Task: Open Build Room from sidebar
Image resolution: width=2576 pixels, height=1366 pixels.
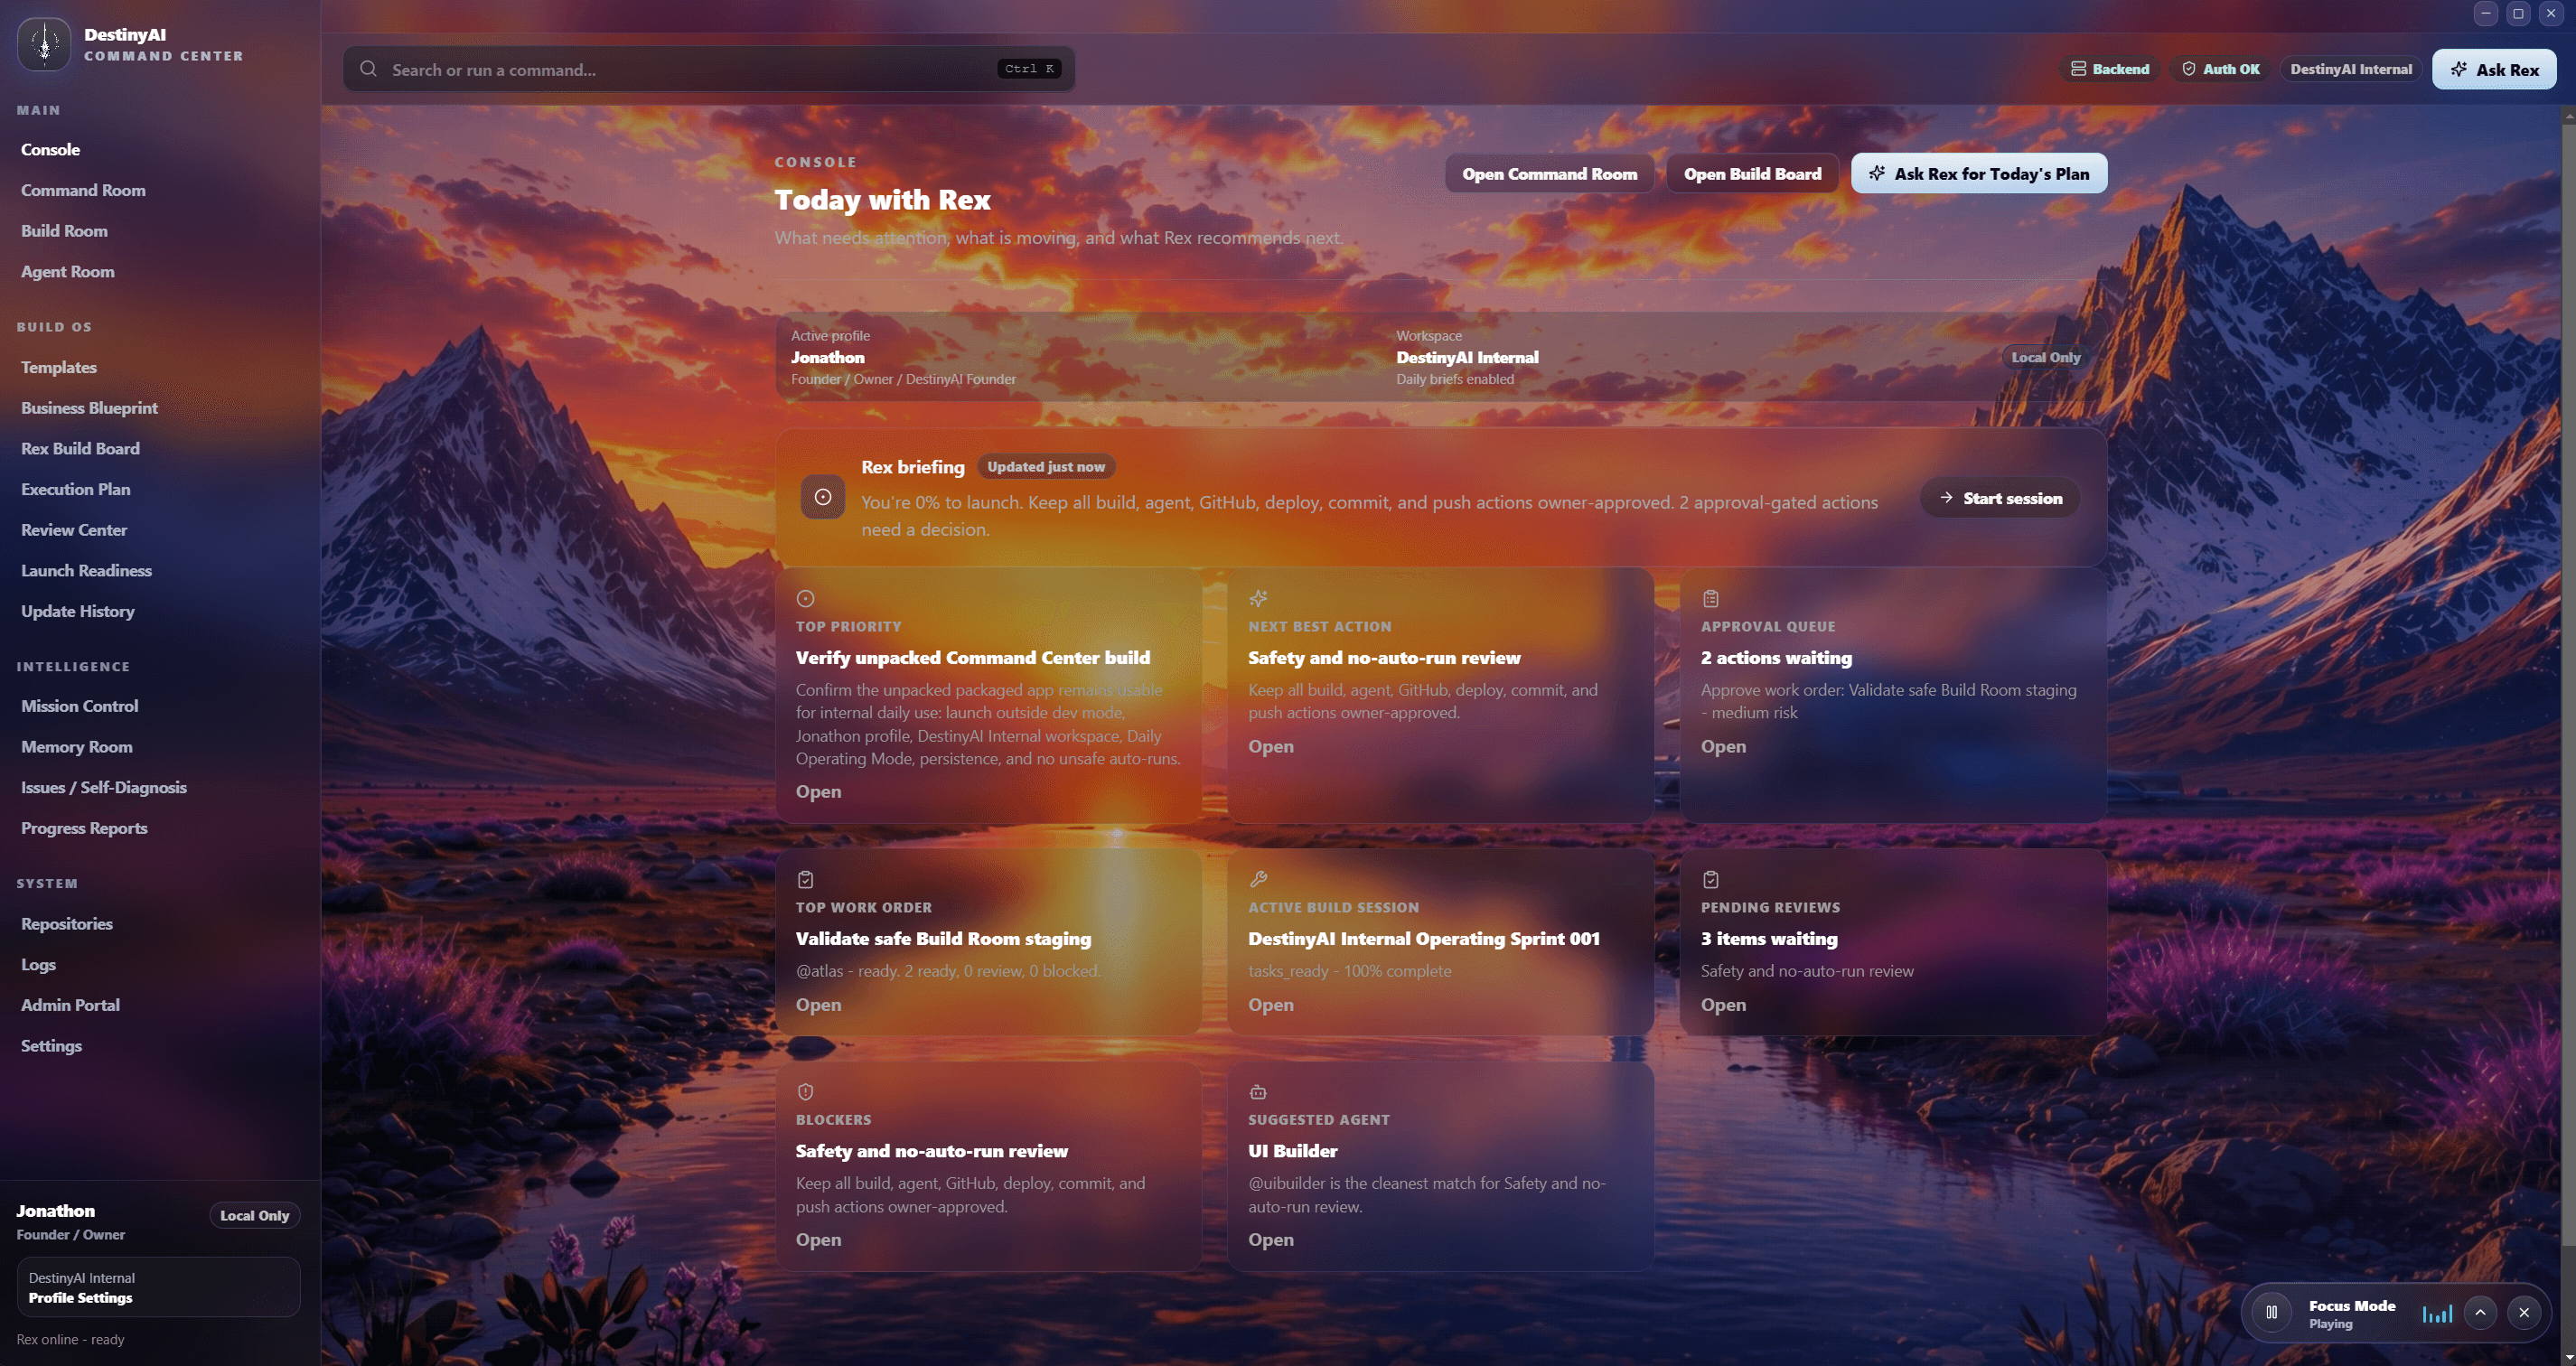Action: pos(64,231)
